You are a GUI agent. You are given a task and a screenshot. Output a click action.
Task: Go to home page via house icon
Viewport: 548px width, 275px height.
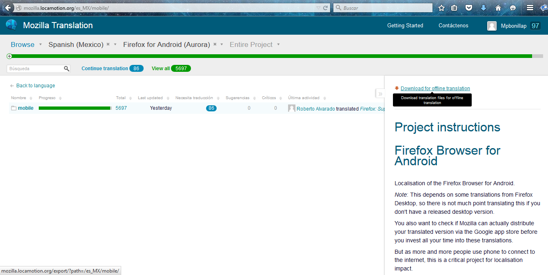point(498,8)
